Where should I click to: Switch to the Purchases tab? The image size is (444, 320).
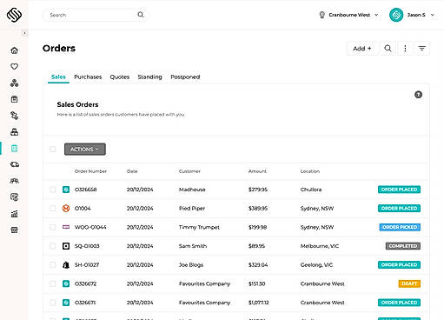click(x=88, y=77)
